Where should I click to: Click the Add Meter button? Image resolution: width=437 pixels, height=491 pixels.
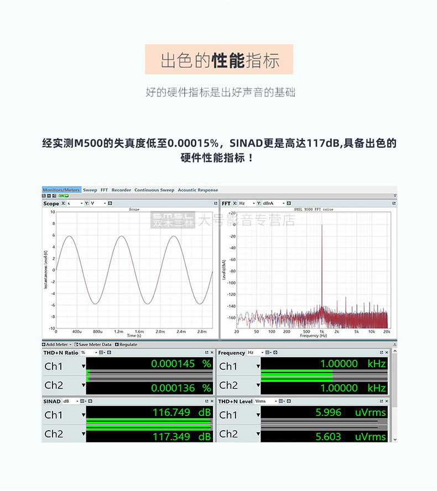pos(56,344)
